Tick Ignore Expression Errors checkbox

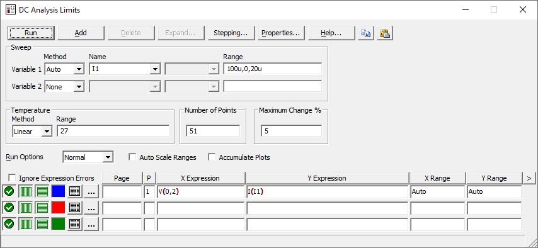[13, 178]
